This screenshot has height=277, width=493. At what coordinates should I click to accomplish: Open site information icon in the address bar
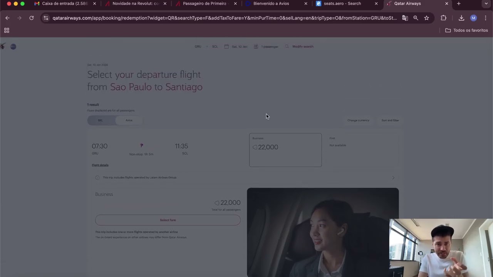tap(46, 18)
